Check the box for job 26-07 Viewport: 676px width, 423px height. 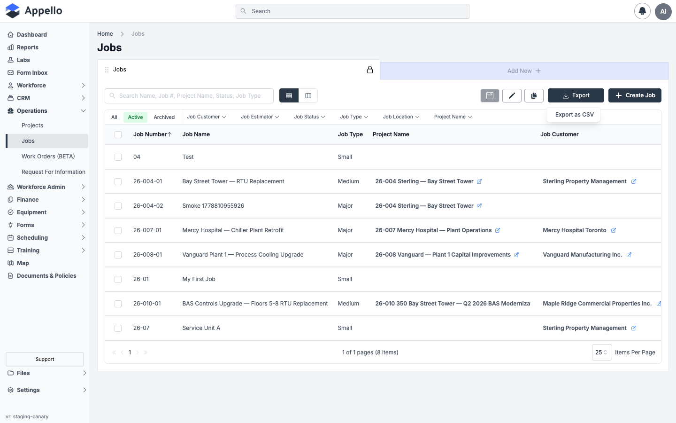[x=118, y=328]
